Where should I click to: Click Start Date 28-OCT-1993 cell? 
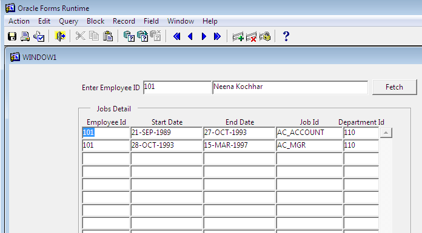coord(166,145)
